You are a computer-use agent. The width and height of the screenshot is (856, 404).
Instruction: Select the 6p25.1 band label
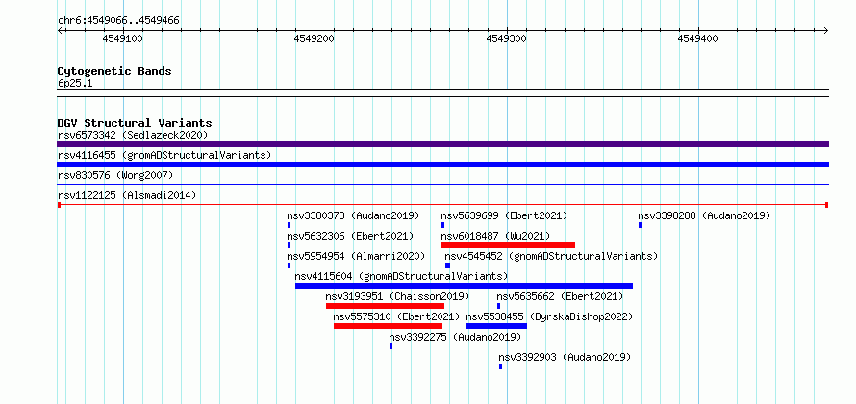[75, 83]
